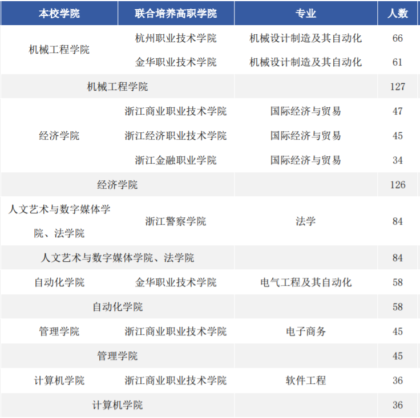Click the value 47

pos(398,111)
